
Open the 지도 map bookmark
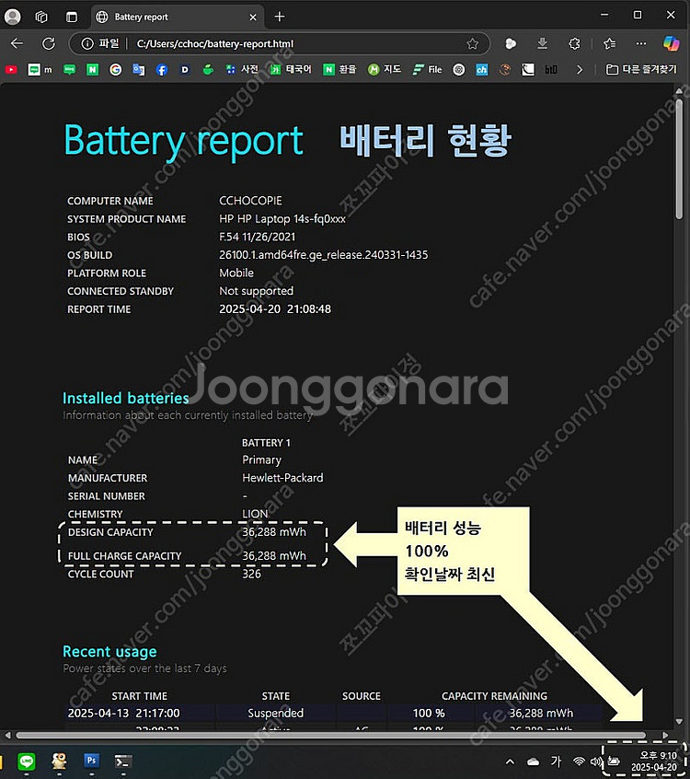(385, 70)
